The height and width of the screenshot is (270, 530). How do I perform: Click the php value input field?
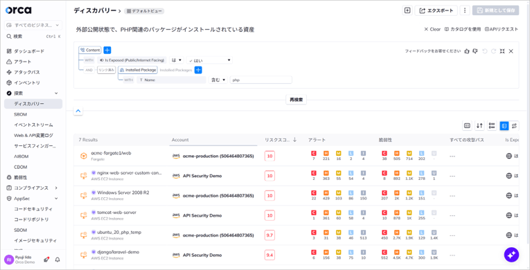260,80
